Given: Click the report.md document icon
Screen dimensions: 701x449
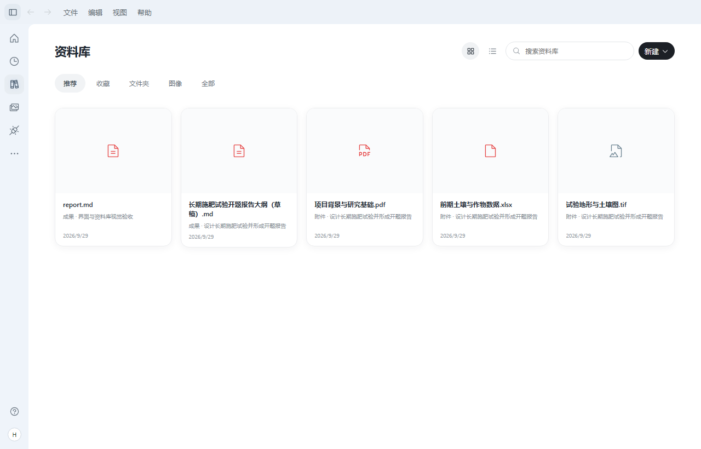Looking at the screenshot, I should click(x=113, y=151).
